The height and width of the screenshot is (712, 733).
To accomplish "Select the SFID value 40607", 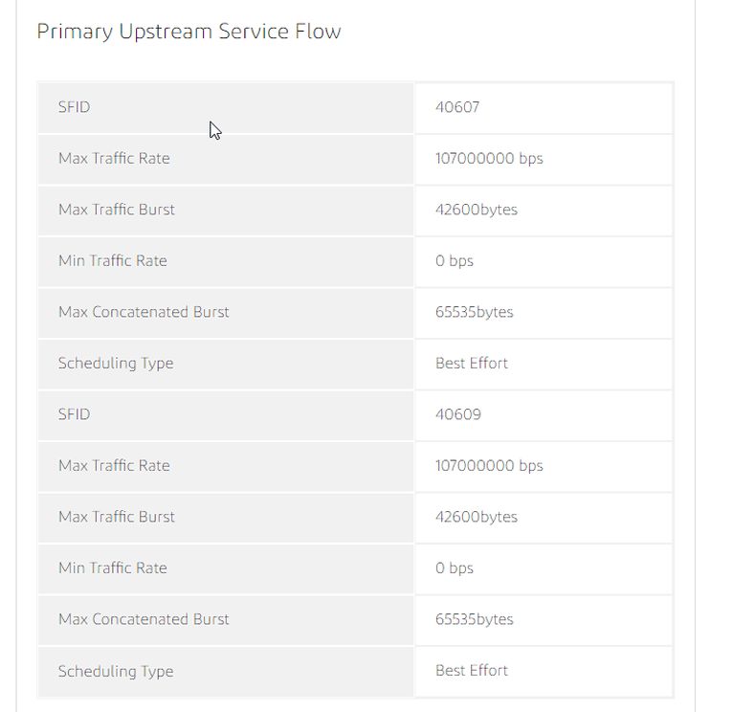I will (x=457, y=107).
